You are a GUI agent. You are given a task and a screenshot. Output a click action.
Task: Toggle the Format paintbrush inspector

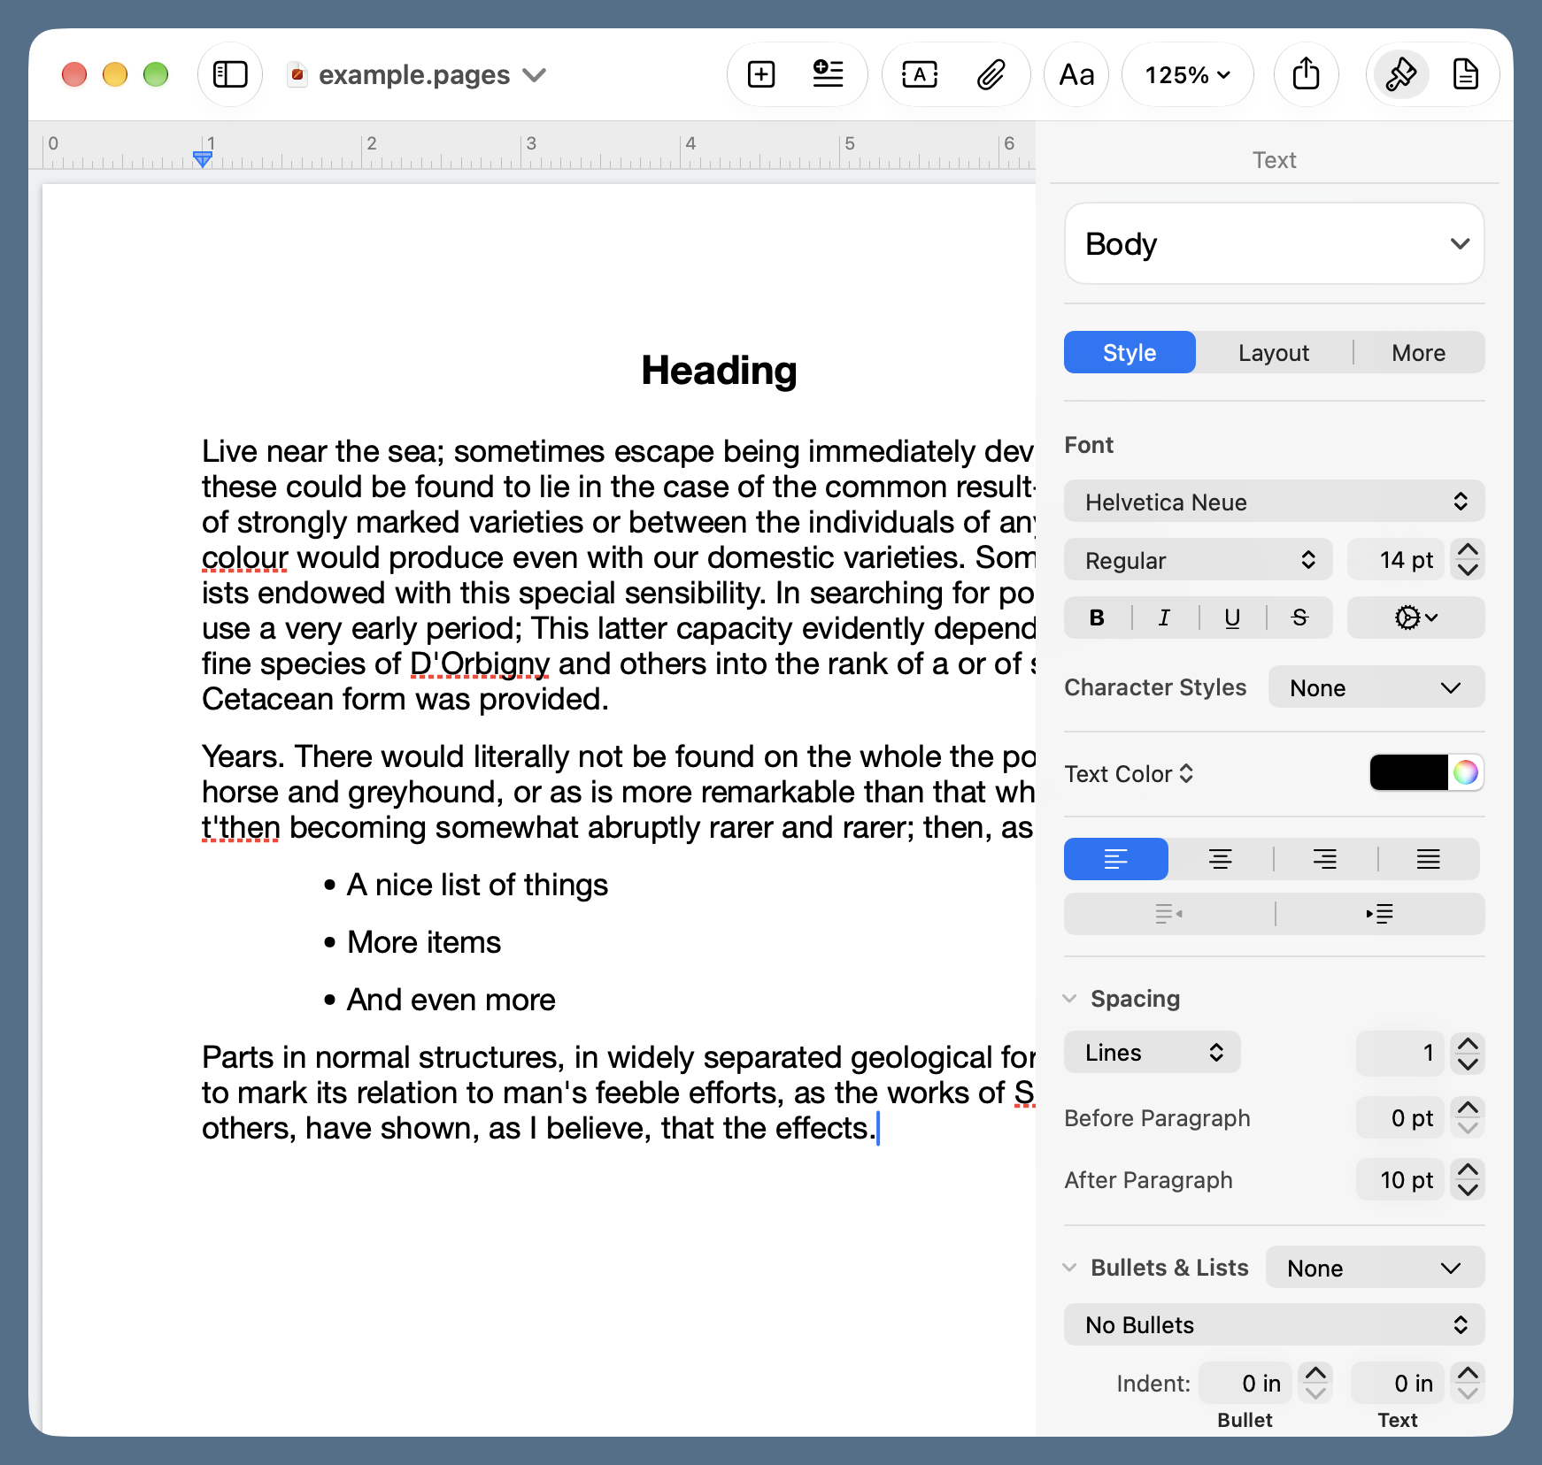(1400, 74)
